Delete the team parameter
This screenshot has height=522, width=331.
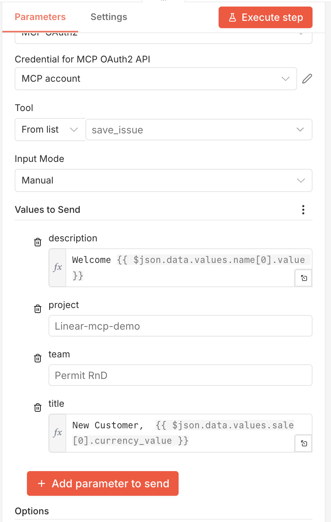tap(37, 358)
